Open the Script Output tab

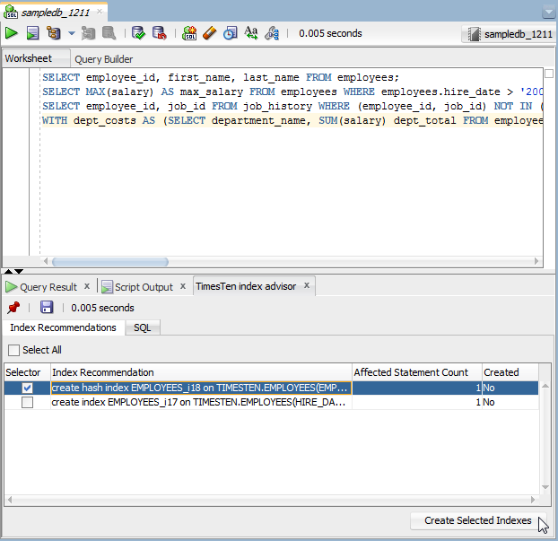pyautogui.click(x=137, y=287)
